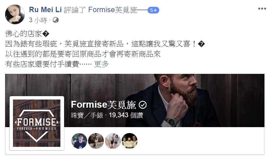Click the Formise Forever Promise logo
269x157 pixels.
(x=37, y=123)
